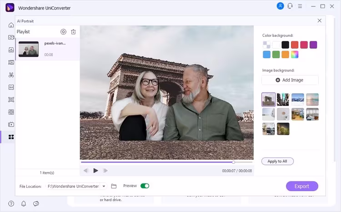Select the warm living room background thumbnail

[x=298, y=114]
